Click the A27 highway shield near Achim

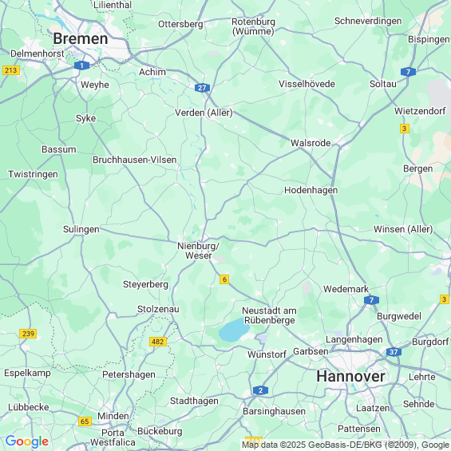pos(202,88)
